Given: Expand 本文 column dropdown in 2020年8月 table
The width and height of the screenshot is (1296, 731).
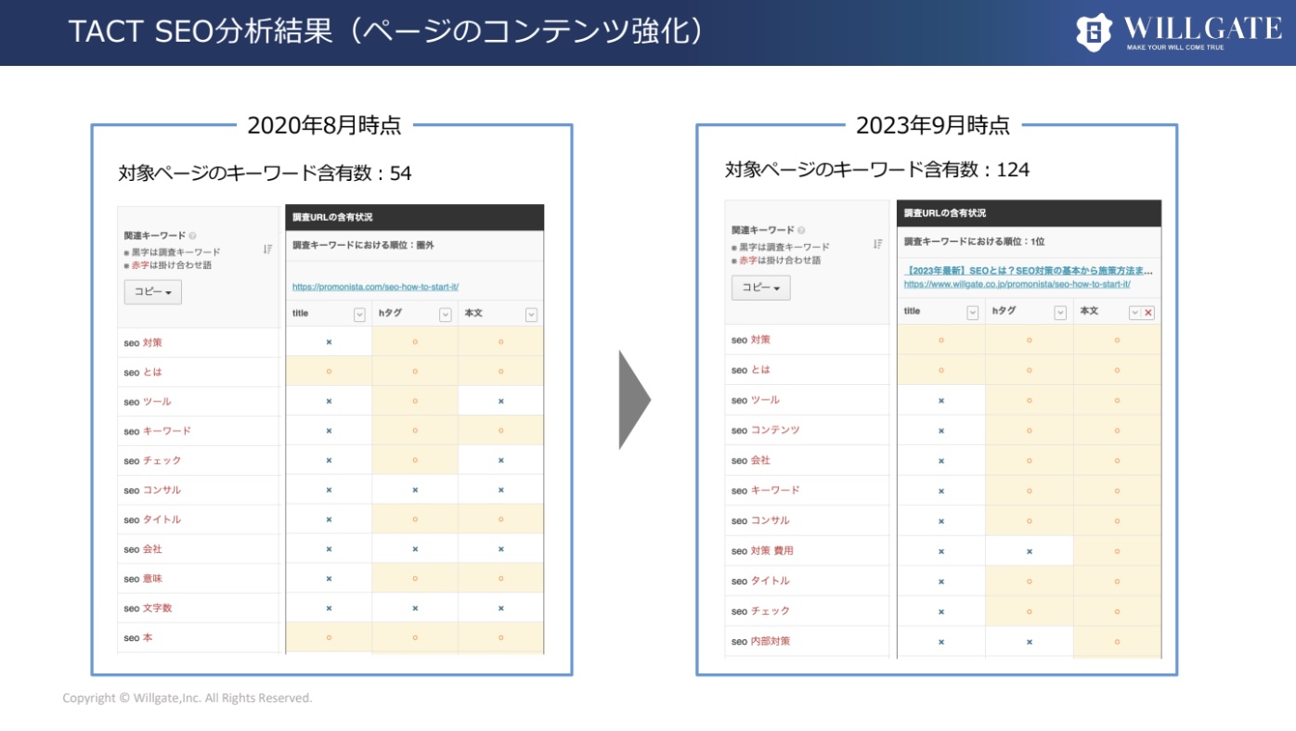Looking at the screenshot, I should pyautogui.click(x=531, y=314).
